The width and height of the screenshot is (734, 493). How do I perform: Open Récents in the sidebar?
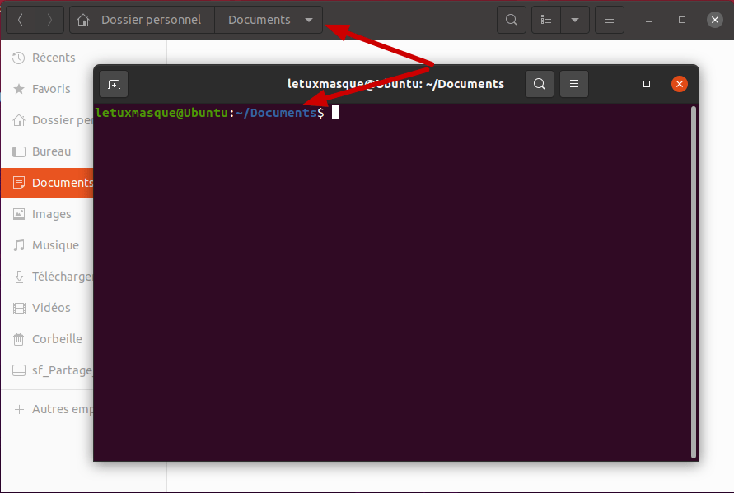coord(47,58)
